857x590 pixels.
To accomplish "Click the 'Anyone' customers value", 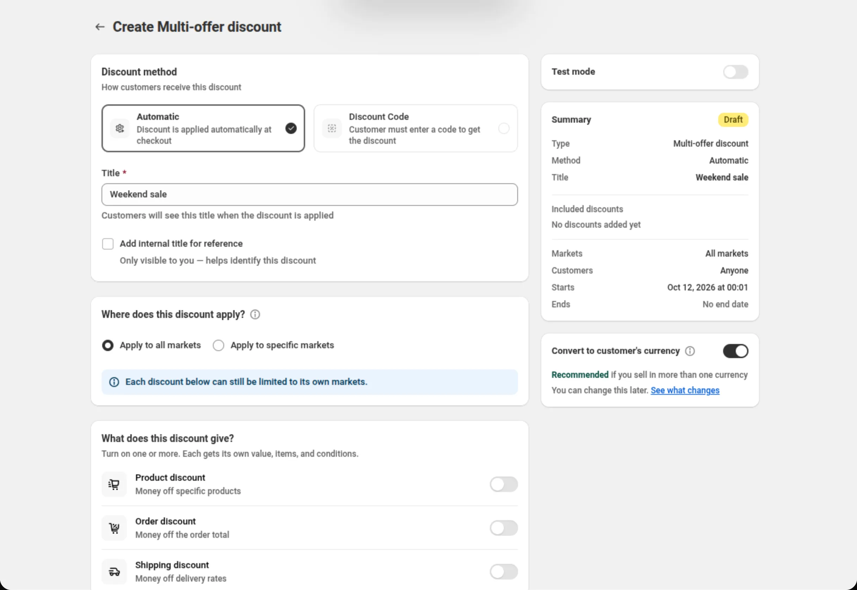I will 734,271.
